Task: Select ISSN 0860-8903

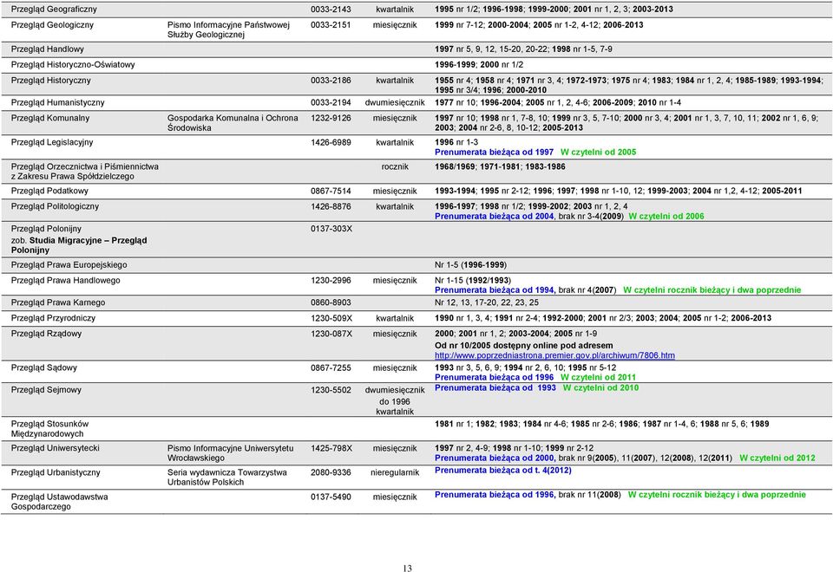Action: tap(331, 302)
